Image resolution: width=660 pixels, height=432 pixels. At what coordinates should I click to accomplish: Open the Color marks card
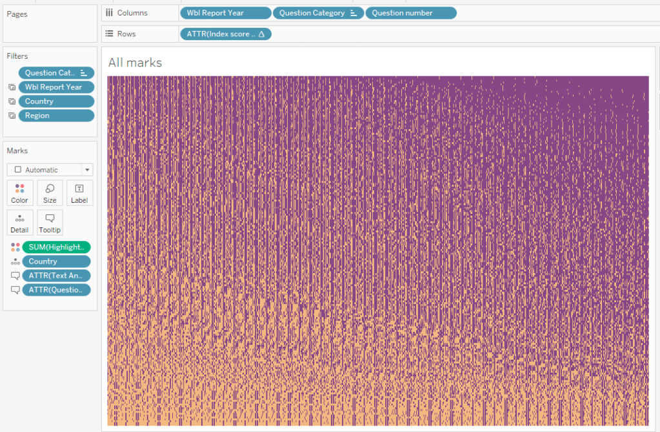click(x=20, y=192)
